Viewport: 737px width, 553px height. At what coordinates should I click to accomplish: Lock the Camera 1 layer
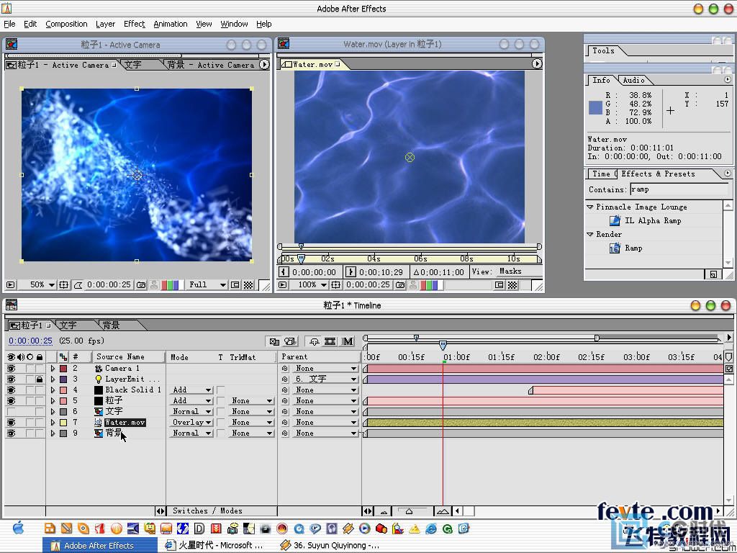40,368
